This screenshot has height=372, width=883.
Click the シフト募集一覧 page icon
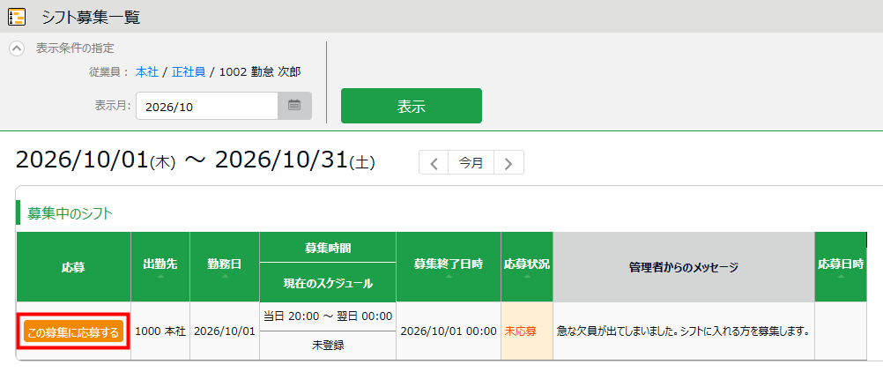[17, 17]
